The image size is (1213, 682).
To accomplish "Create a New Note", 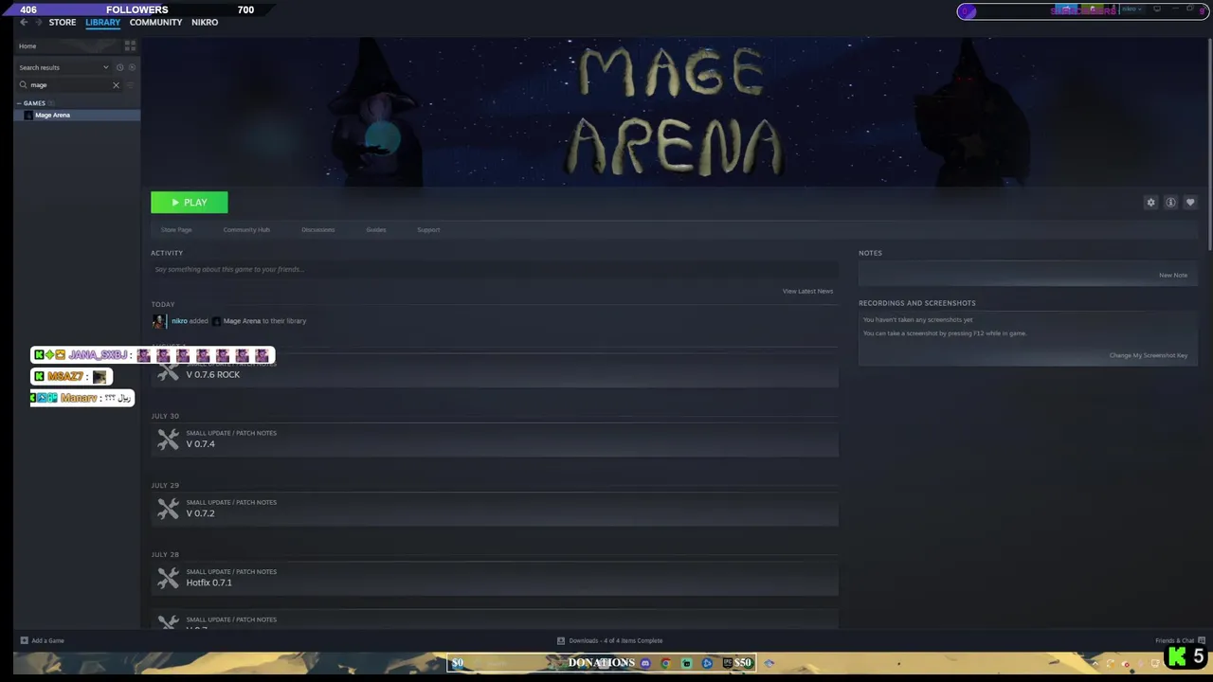I will coord(1172,276).
